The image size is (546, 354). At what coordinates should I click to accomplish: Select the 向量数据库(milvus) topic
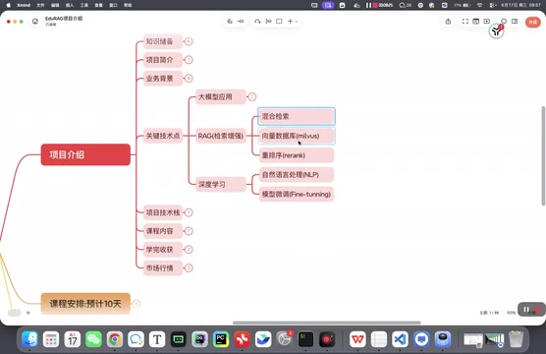pyautogui.click(x=297, y=136)
